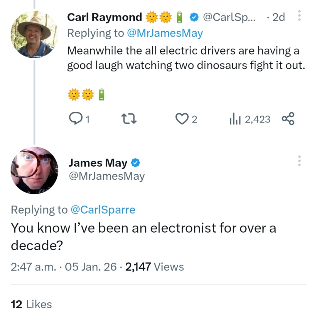
Task: Open James May's profile picture
Action: [34, 171]
